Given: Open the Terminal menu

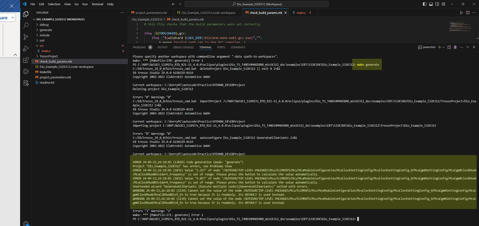Looking at the screenshot, I should (x=97, y=4).
